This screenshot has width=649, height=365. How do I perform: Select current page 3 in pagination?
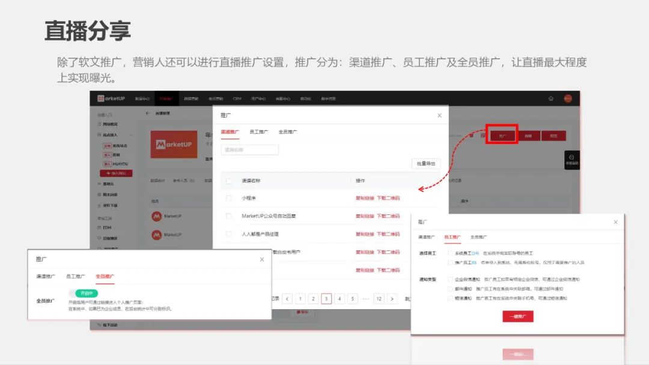pos(326,299)
